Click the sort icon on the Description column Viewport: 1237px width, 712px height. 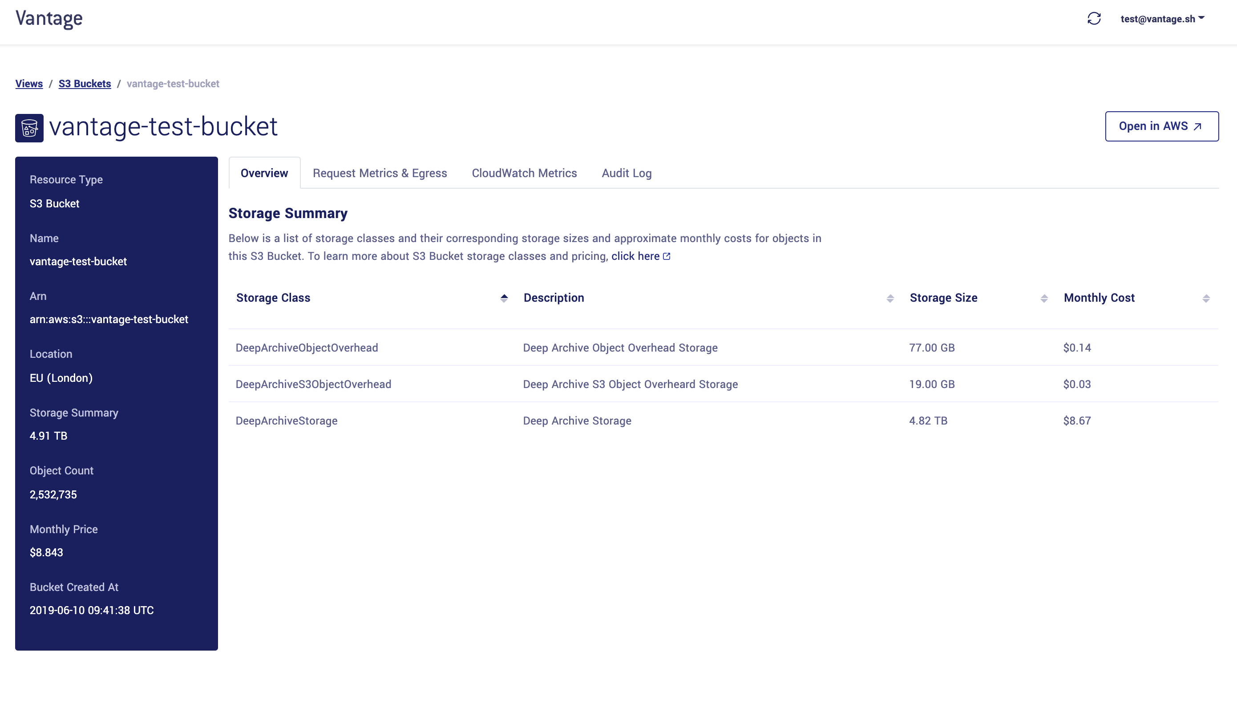(890, 298)
